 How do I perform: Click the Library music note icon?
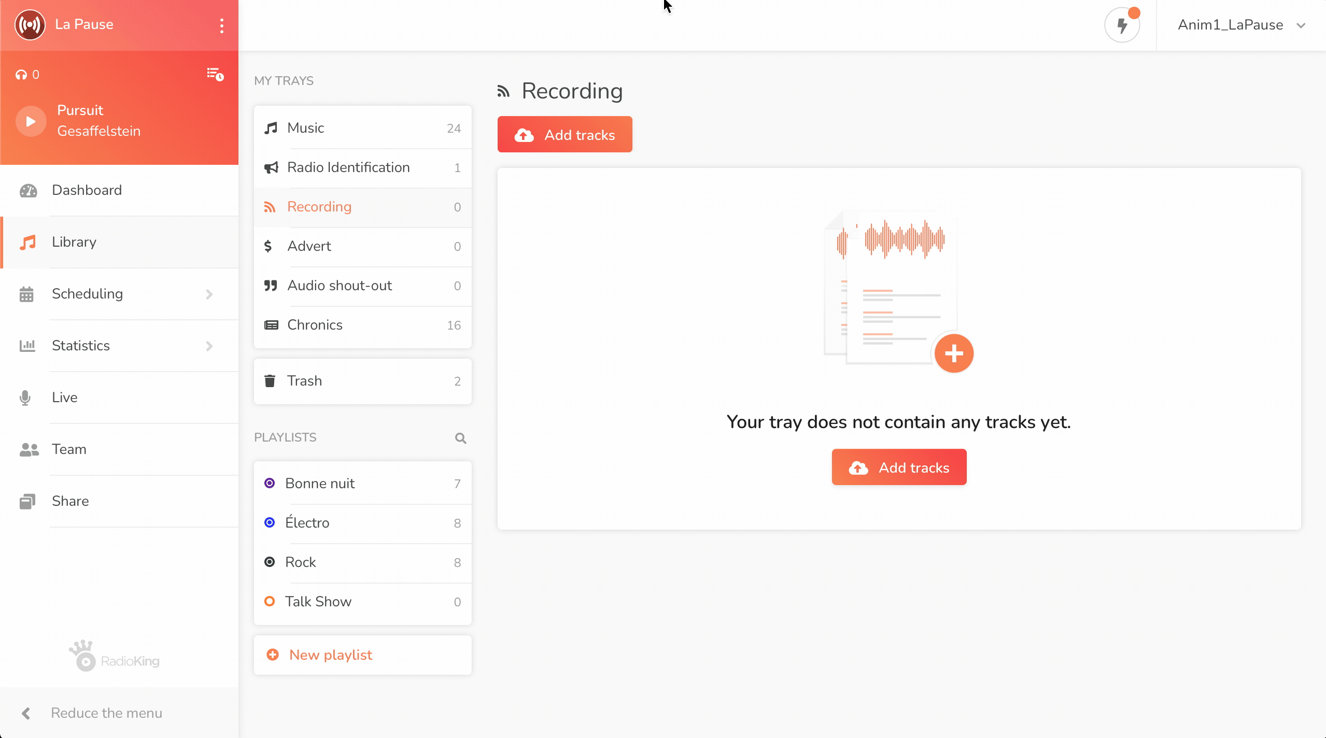tap(28, 243)
